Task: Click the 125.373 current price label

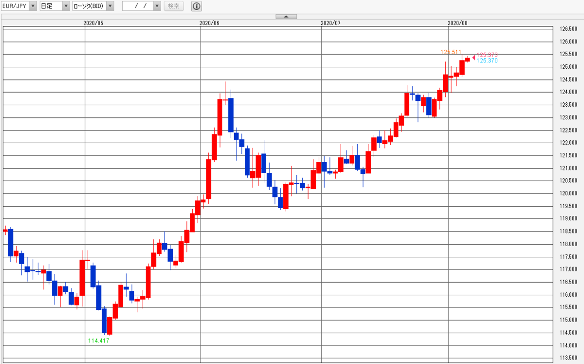Action: 487,55
